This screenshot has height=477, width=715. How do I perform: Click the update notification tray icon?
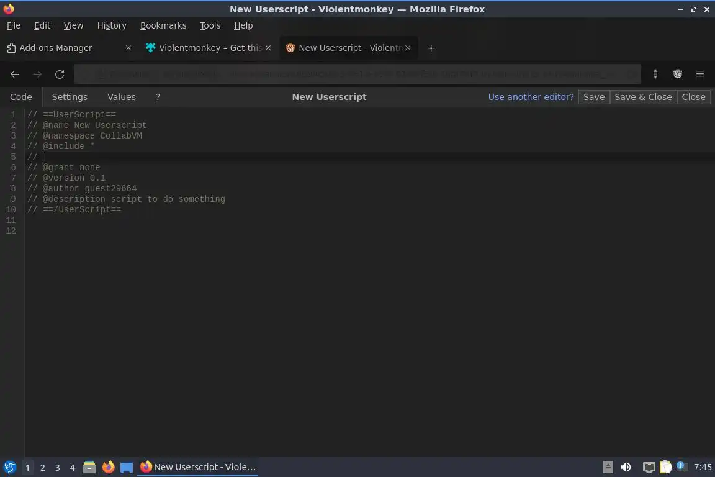680,466
